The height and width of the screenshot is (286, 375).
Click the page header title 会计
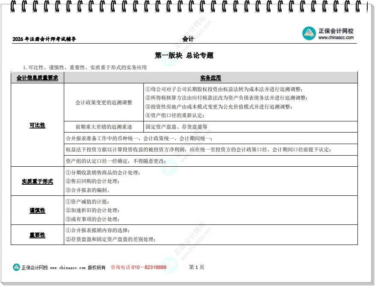pyautogui.click(x=188, y=39)
